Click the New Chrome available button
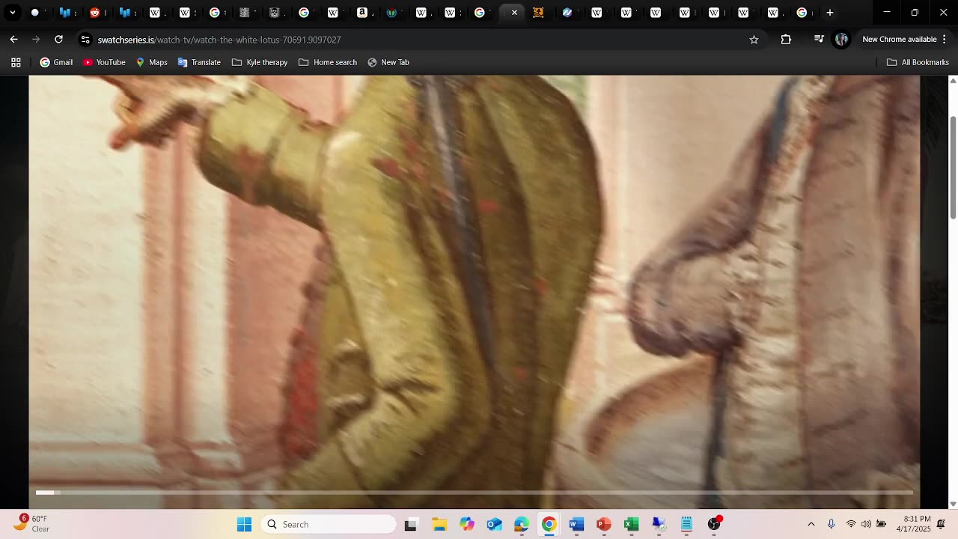This screenshot has height=539, width=958. pos(899,40)
